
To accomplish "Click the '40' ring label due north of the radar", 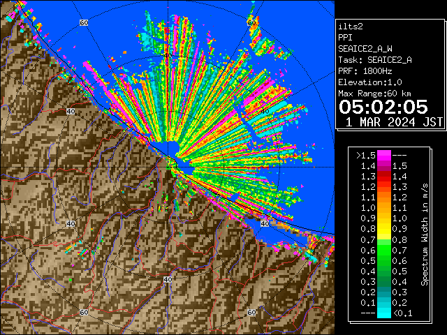I will [x=168, y=55].
